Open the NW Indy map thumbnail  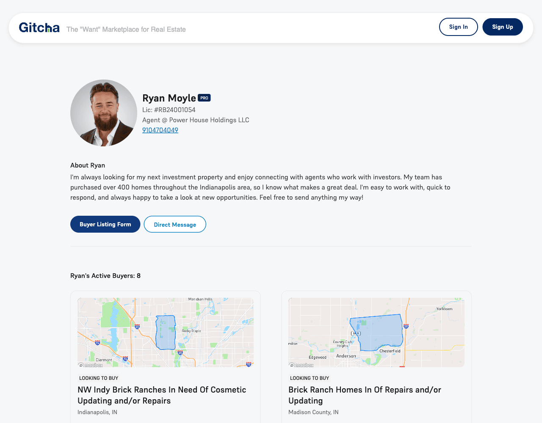pyautogui.click(x=166, y=332)
